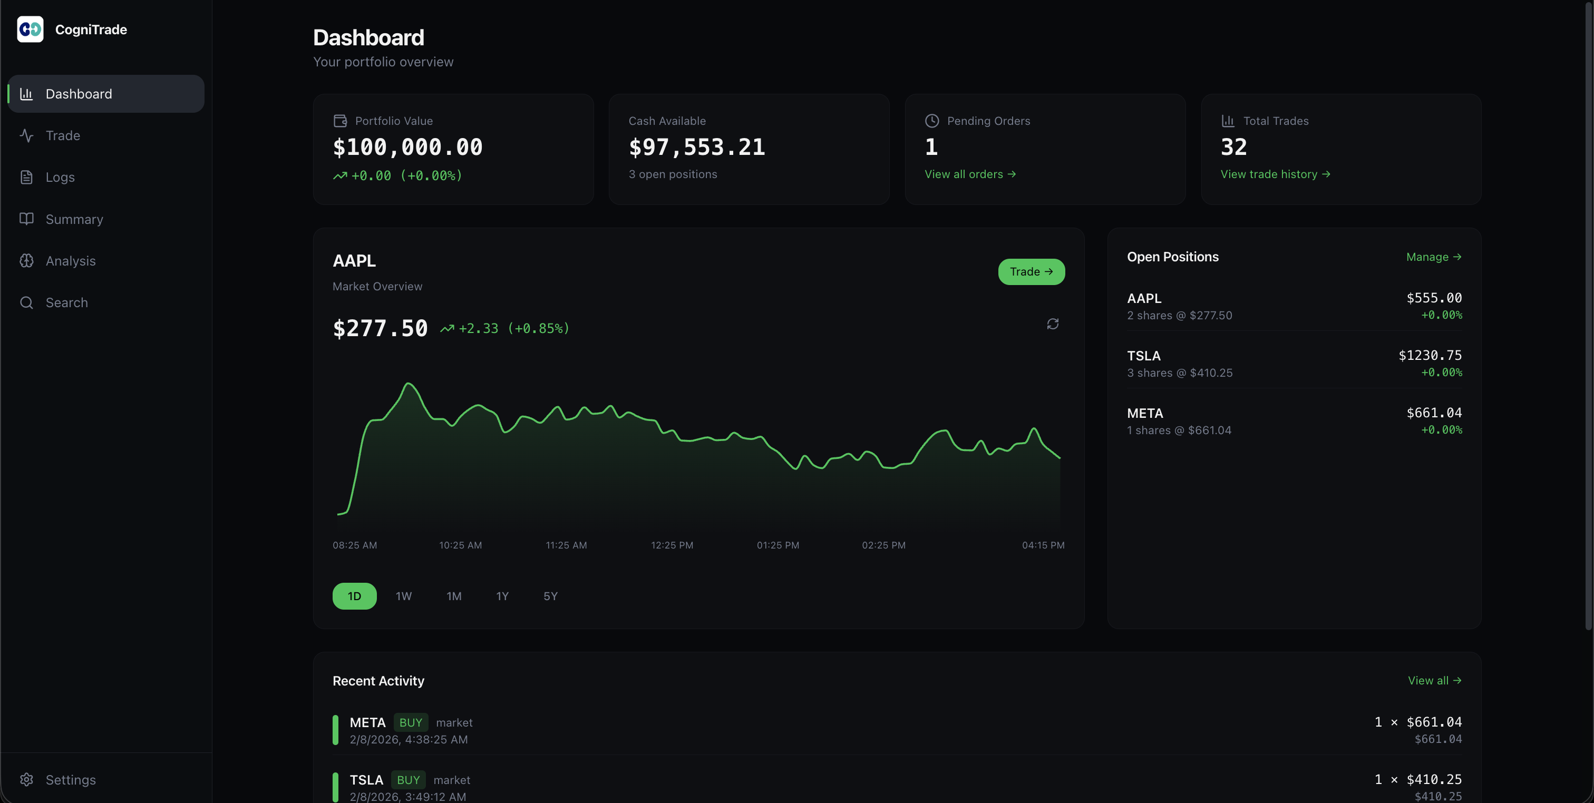Click the Logs document icon
This screenshot has height=803, width=1594.
(x=26, y=177)
